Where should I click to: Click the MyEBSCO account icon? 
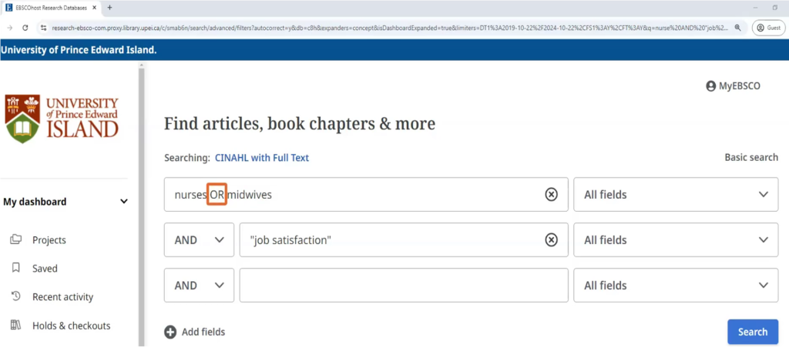pos(710,86)
